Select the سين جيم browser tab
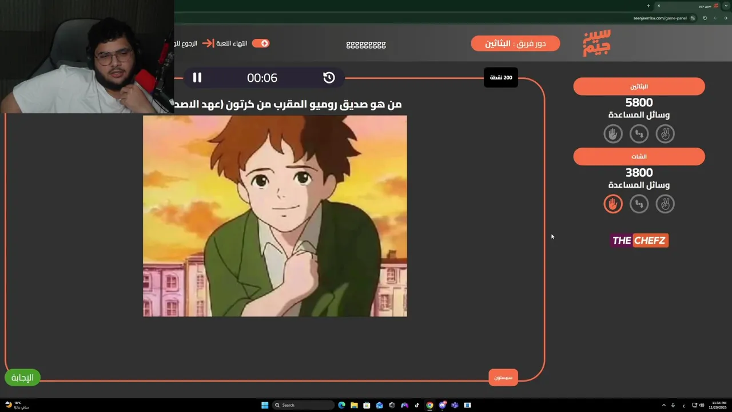 click(x=687, y=6)
